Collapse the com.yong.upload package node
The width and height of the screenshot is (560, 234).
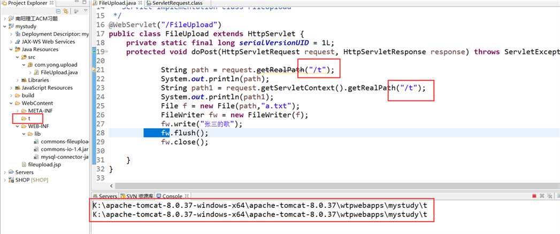24,65
